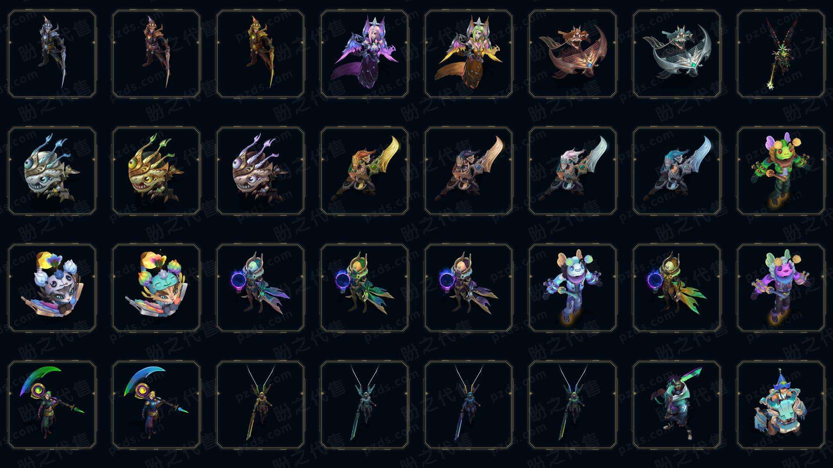Pick the blue bear-suit character tile
This screenshot has height=468, width=833.
pyautogui.click(x=573, y=288)
